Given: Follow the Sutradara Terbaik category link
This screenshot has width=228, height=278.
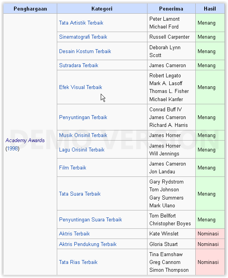Looking at the screenshot, I should click(79, 66).
